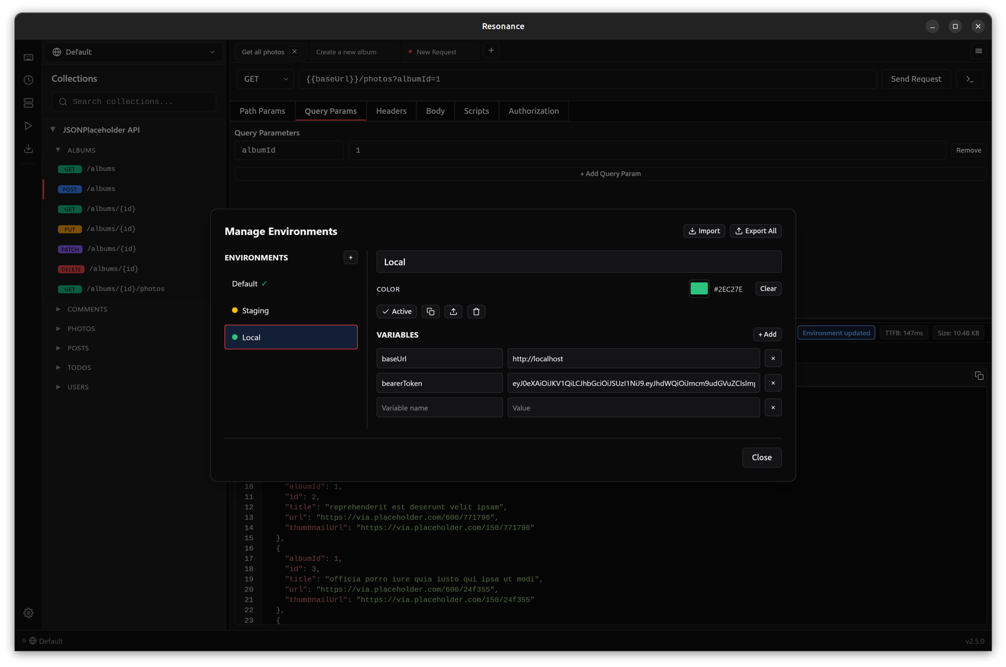
Task: Focus the Search collections field
Action: point(134,102)
